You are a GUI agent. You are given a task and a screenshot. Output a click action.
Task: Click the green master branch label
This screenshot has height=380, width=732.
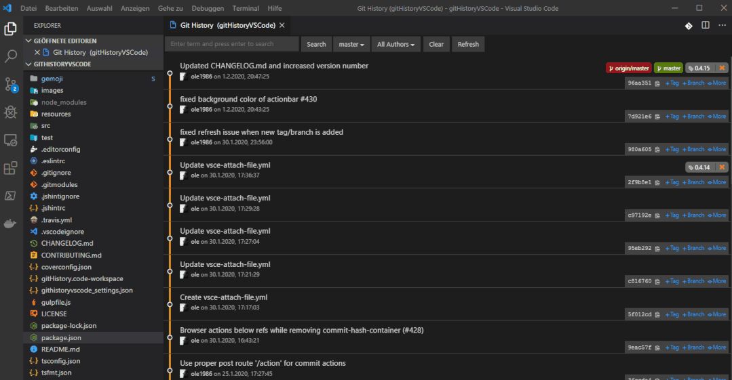(x=668, y=68)
